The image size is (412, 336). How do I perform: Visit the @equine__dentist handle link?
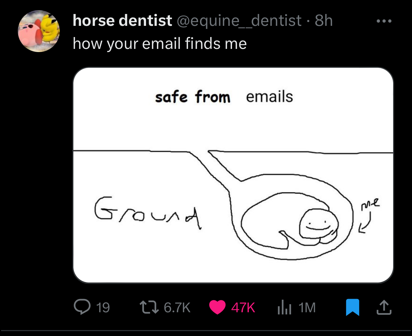tap(239, 21)
